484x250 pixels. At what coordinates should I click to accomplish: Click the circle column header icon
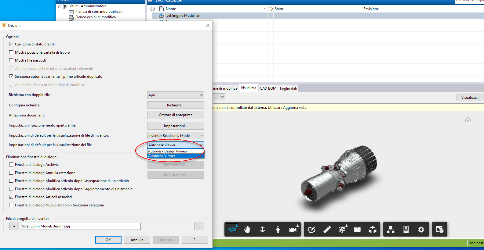pyautogui.click(x=153, y=9)
